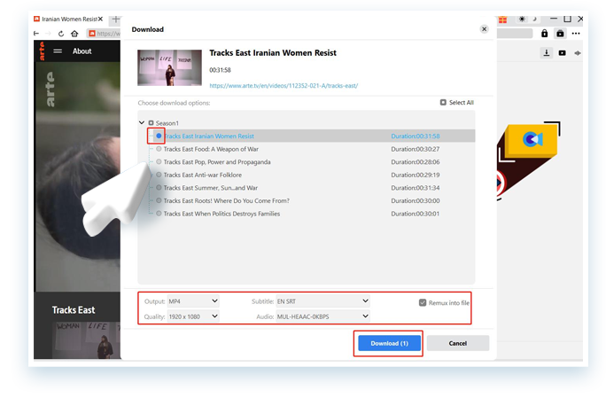The width and height of the screenshot is (606, 398).
Task: Uncheck Remux into file checkbox
Action: [x=423, y=302]
